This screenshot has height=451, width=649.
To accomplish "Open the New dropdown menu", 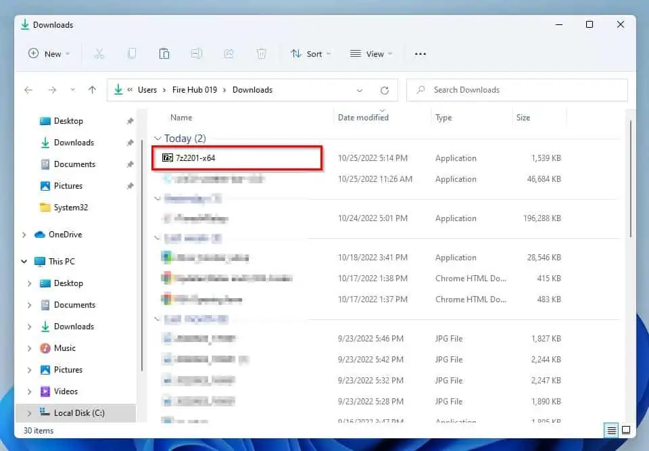I will (x=49, y=54).
